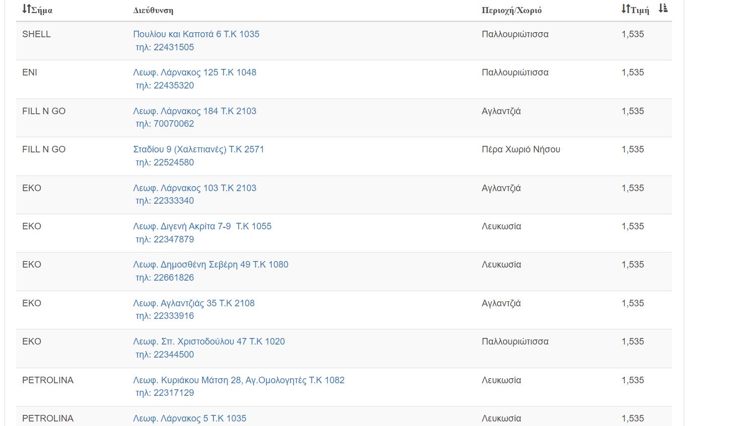Open the Λεωφ. Διγενή Ακρίτα 7-9 link

click(x=202, y=226)
